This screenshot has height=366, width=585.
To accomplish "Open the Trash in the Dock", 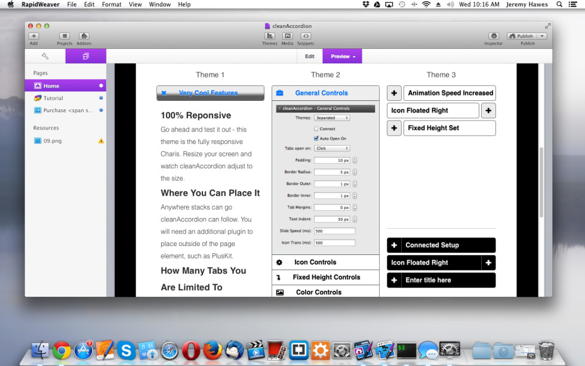I will pos(546,350).
